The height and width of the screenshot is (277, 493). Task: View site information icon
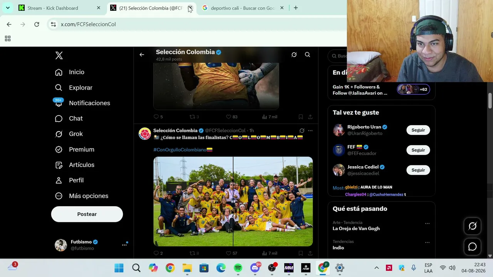[53, 24]
